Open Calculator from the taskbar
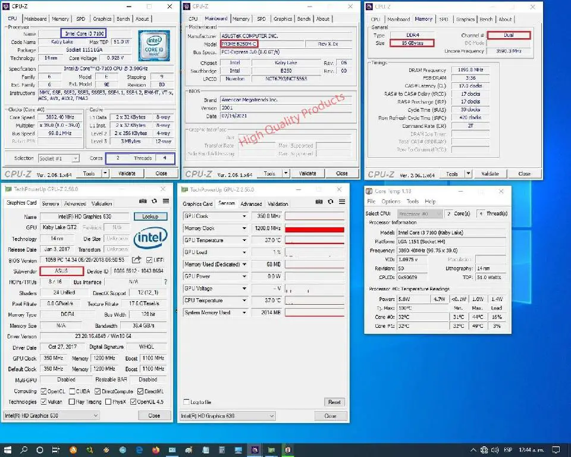The width and height of the screenshot is (571, 457). [221, 450]
